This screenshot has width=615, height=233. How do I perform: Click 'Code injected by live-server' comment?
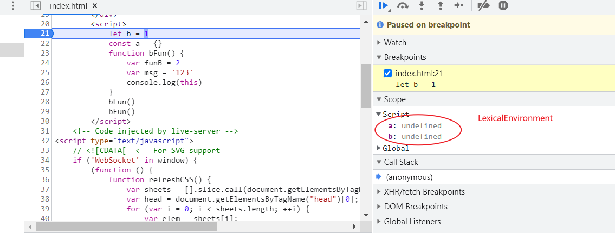click(x=156, y=131)
